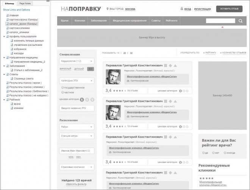Toggle the ВЗРОСЛЫЙ age filter
The image size is (250, 190).
coord(66,69)
